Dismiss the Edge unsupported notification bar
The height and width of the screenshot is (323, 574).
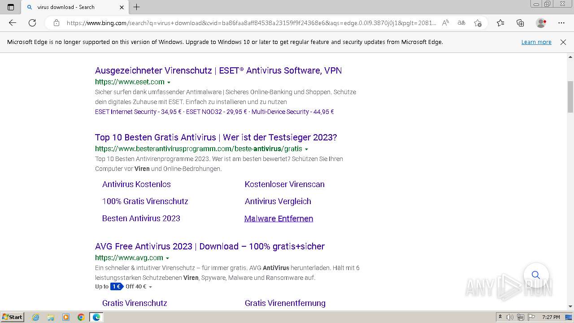pos(563,42)
